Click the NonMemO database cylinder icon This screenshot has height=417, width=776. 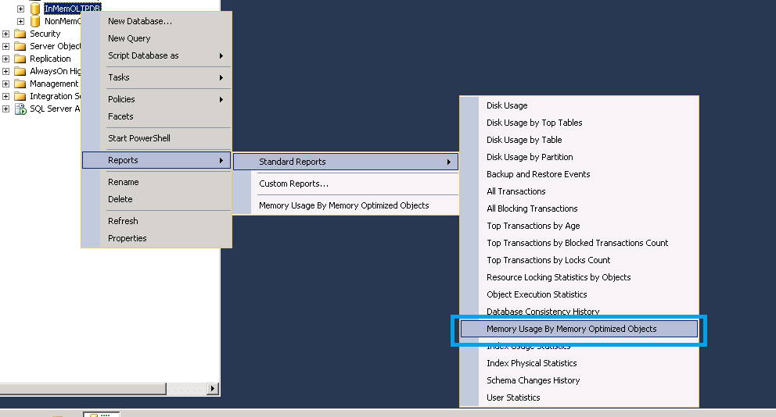(34, 21)
